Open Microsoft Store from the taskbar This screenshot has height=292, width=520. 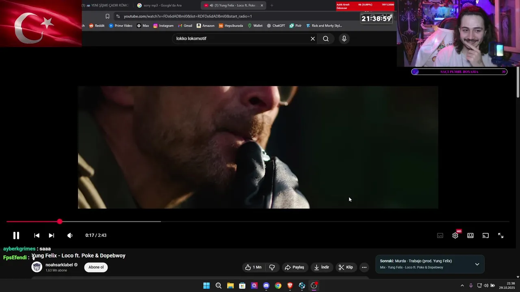point(242,286)
